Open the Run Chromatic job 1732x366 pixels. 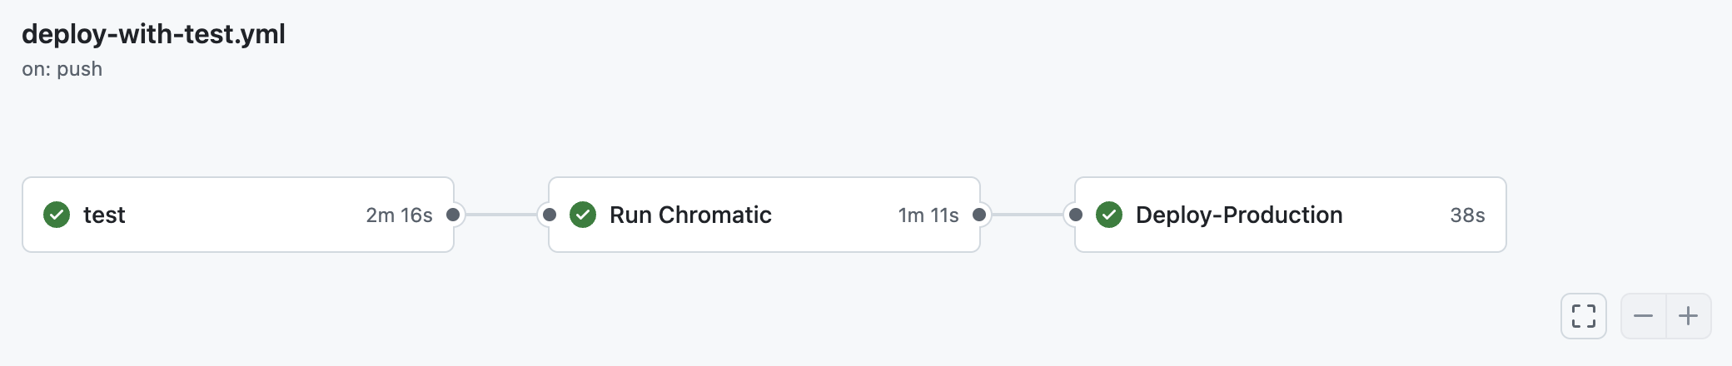690,215
